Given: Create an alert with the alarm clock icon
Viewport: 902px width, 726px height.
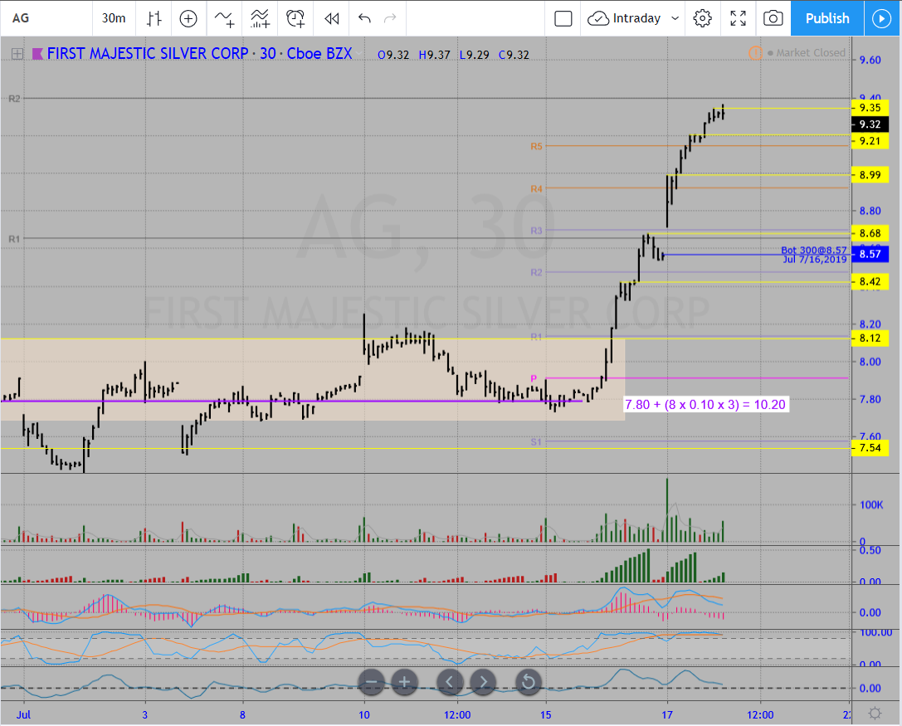Looking at the screenshot, I should point(295,18).
